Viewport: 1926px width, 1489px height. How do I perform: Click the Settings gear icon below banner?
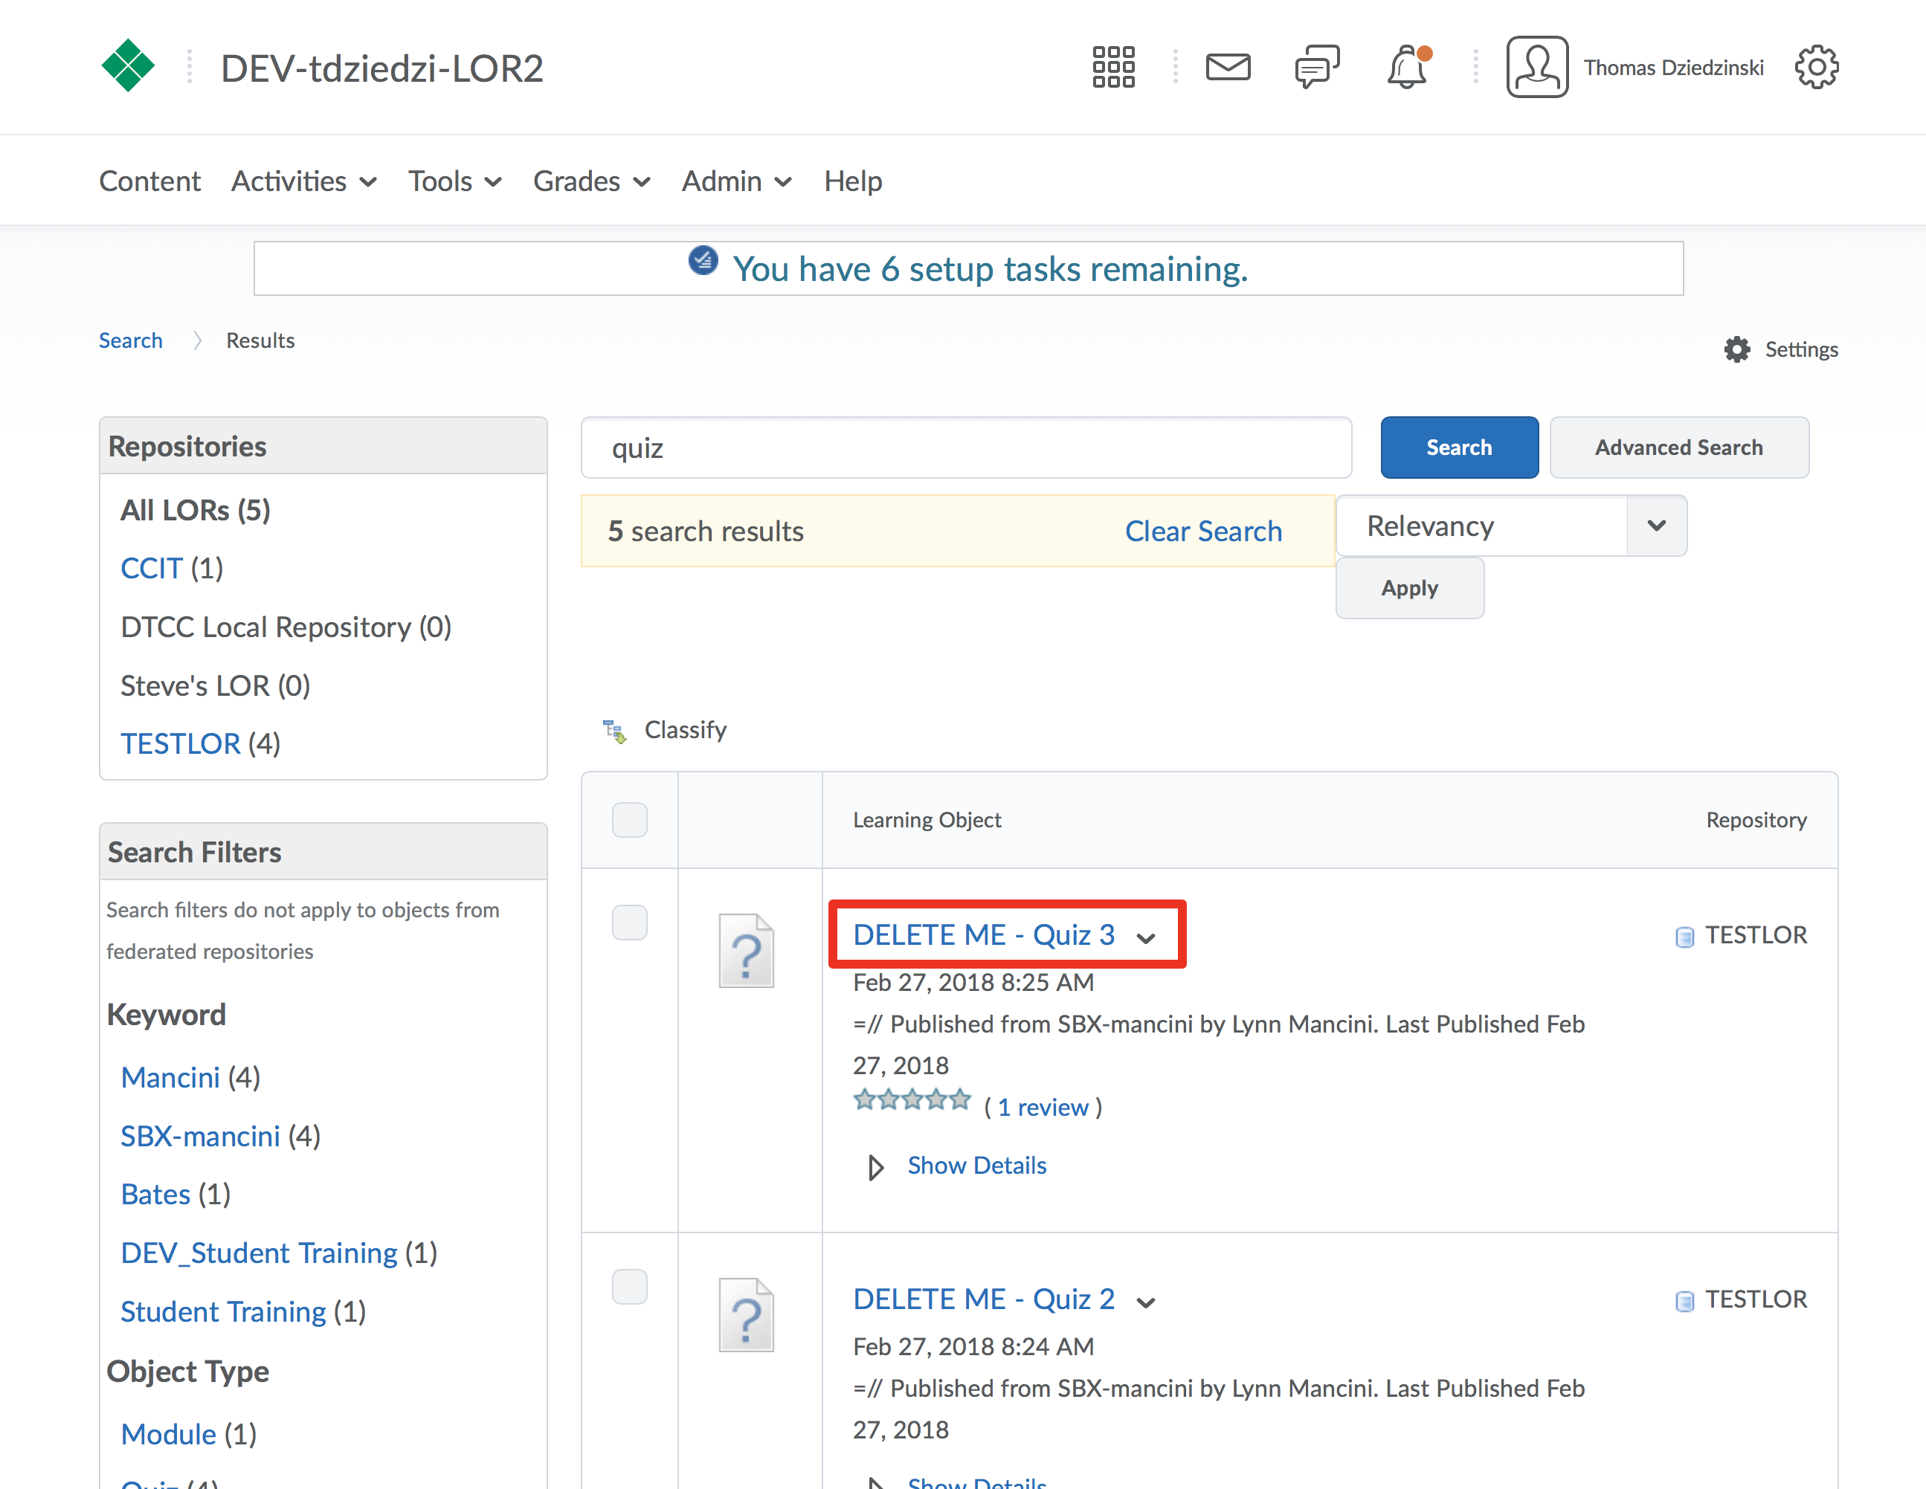click(x=1736, y=350)
